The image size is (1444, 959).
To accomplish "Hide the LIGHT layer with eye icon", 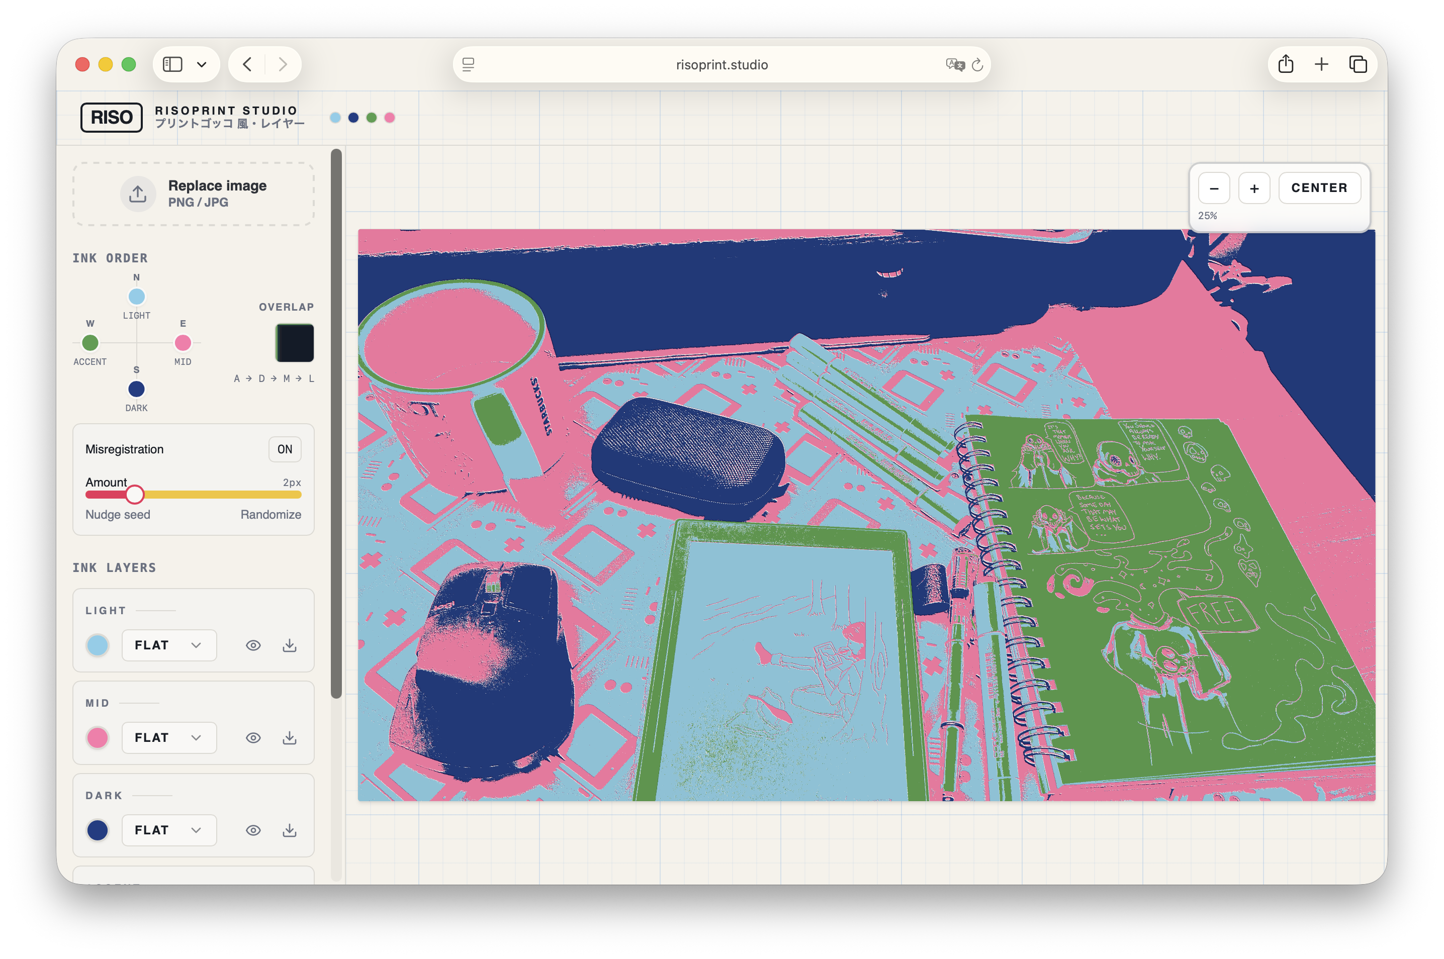I will point(253,645).
